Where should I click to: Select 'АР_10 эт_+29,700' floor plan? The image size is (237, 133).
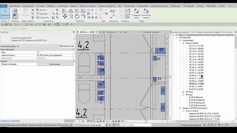pyautogui.click(x=196, y=65)
